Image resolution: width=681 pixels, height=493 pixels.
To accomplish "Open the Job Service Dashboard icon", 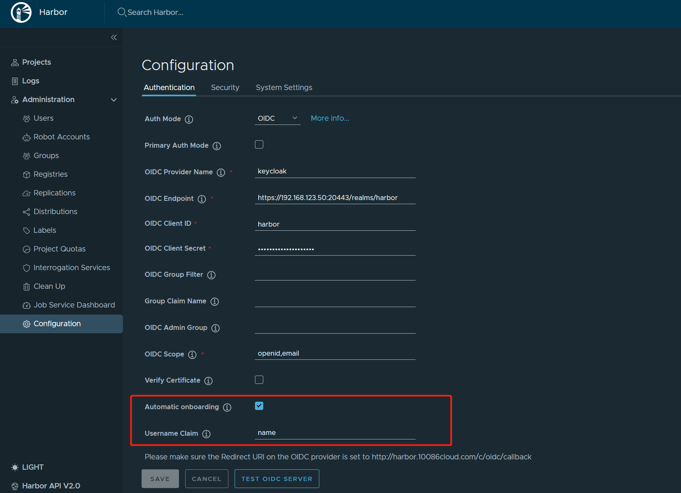I will click(x=27, y=305).
